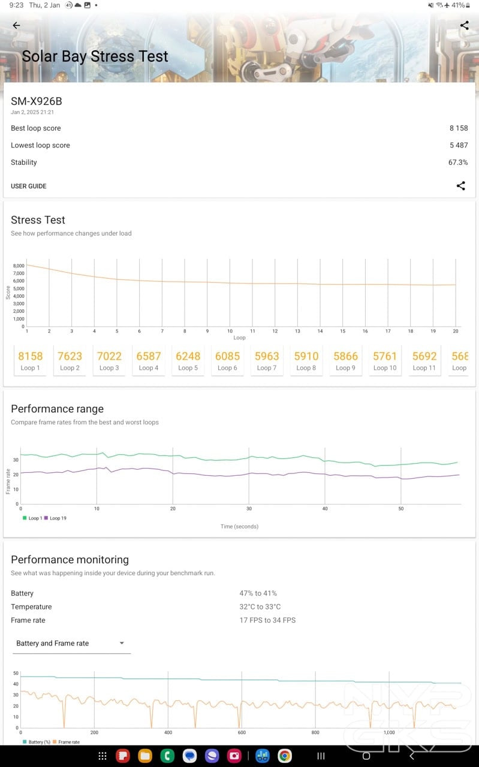The image size is (479, 767).
Task: Open the yellow My Files folder app
Action: (x=145, y=756)
